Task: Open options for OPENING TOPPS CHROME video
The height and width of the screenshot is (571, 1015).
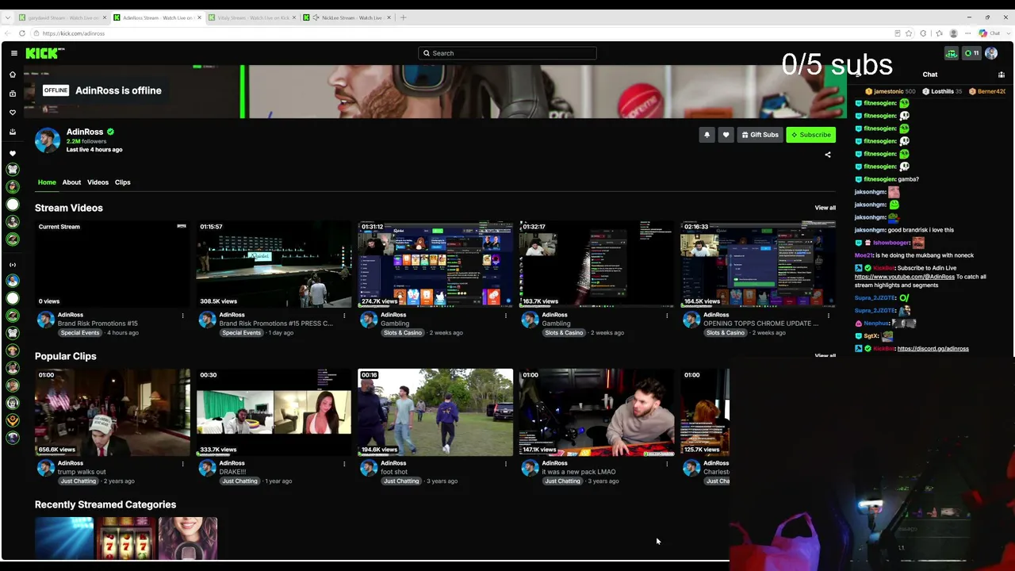Action: (x=829, y=316)
